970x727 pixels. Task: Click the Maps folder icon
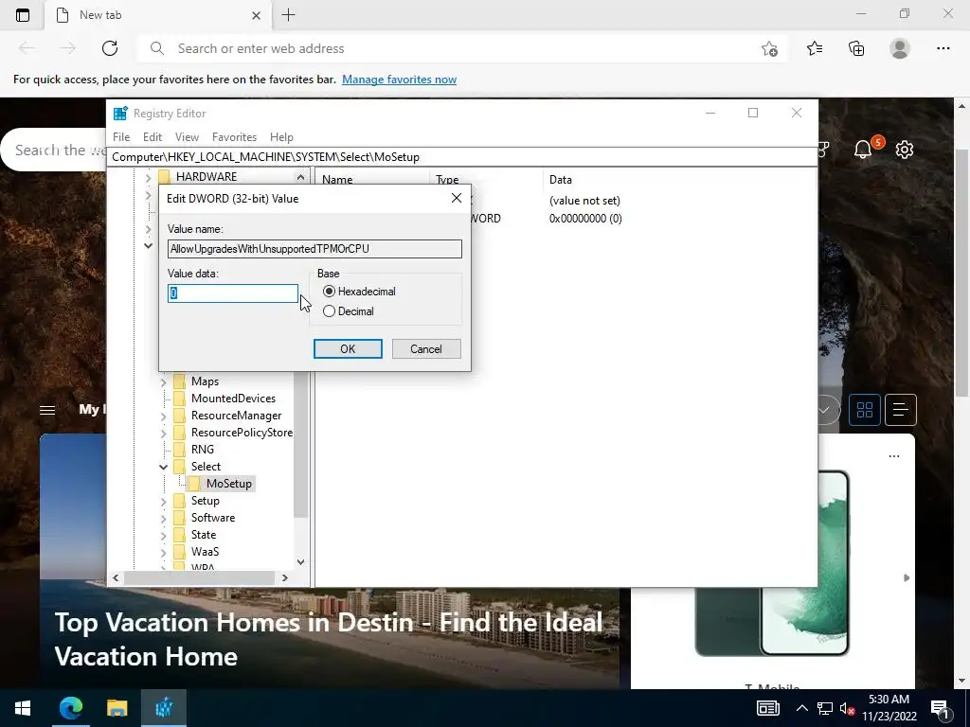pyautogui.click(x=179, y=381)
